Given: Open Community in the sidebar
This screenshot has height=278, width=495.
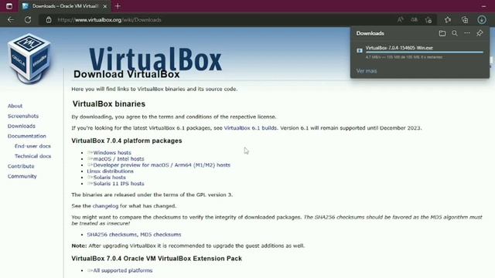Looking at the screenshot, I should coord(22,176).
